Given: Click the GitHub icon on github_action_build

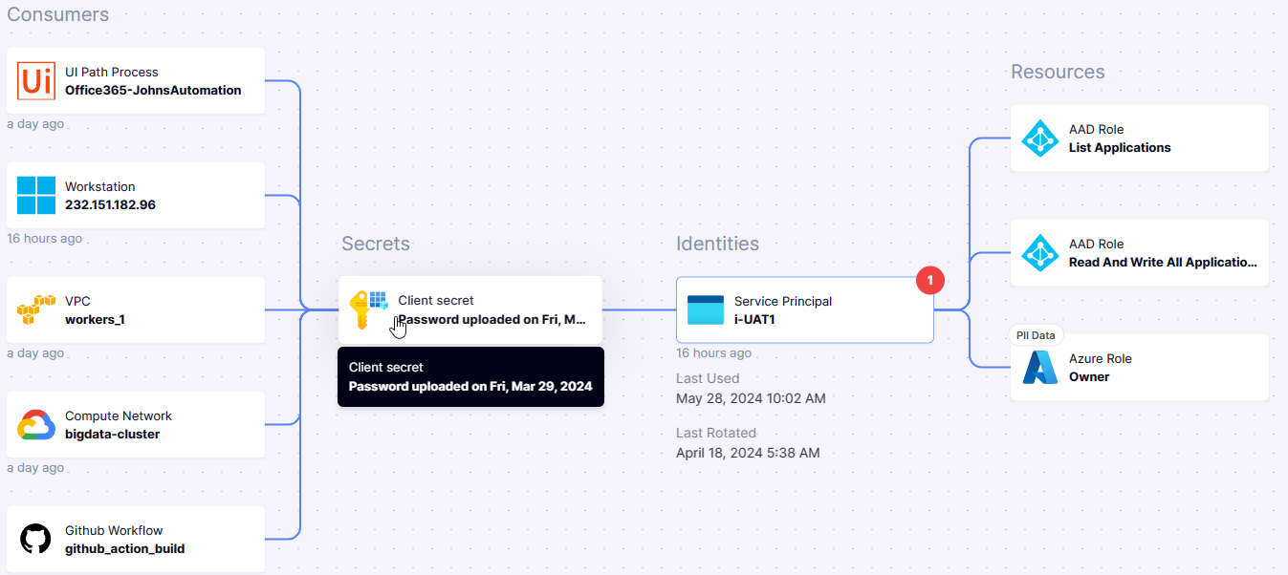Looking at the screenshot, I should point(35,539).
